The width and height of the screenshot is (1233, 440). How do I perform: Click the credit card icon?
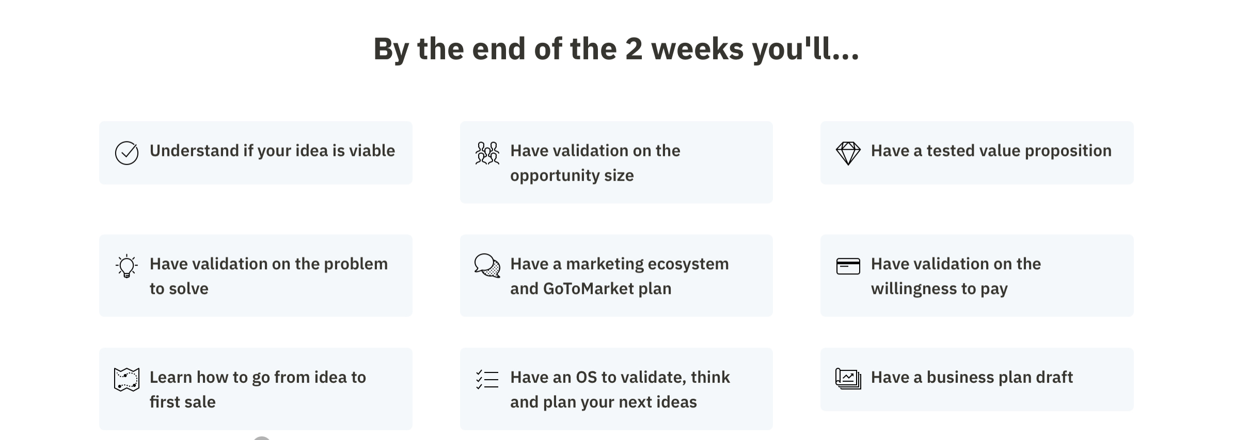click(848, 266)
